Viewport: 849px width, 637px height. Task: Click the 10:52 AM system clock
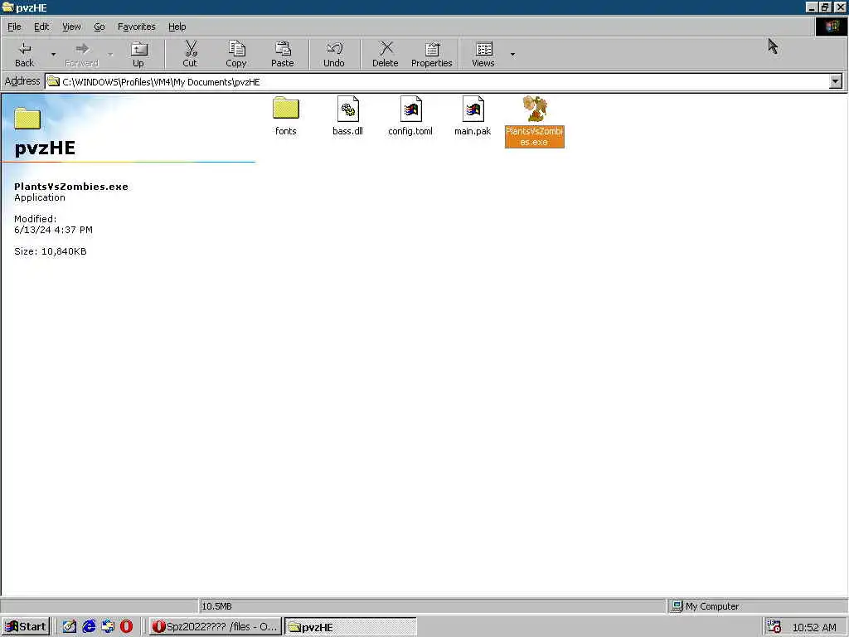[x=814, y=627]
